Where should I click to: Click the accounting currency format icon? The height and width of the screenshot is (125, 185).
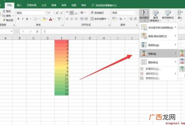click(114, 19)
